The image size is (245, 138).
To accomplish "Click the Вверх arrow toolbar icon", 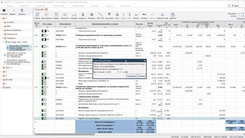I will [x=123, y=15].
